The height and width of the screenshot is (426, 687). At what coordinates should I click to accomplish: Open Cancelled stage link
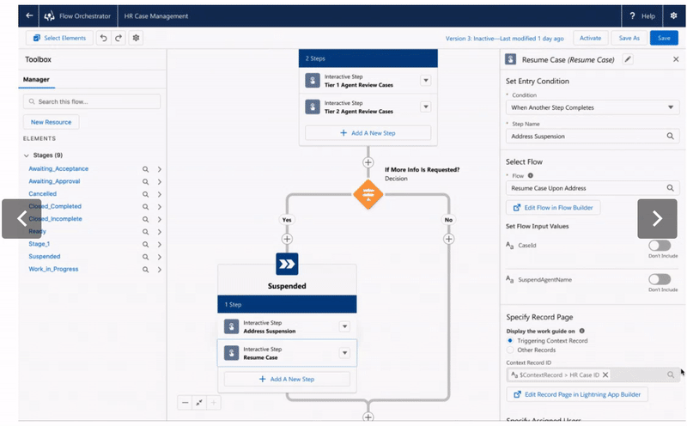coord(42,194)
